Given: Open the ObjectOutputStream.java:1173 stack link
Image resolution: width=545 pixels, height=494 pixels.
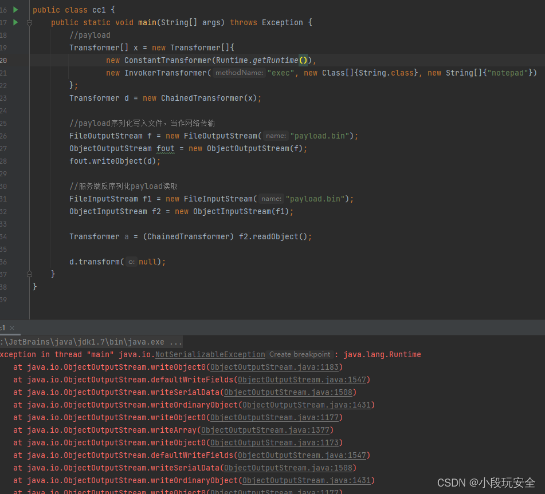Looking at the screenshot, I should click(x=275, y=442).
